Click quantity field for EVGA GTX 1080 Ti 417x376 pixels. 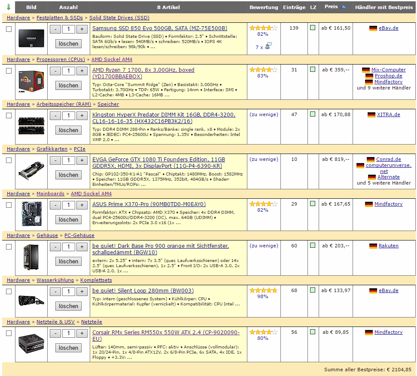tap(69, 160)
